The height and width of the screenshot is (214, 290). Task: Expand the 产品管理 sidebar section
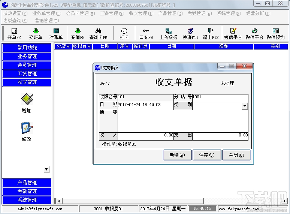pos(27,183)
